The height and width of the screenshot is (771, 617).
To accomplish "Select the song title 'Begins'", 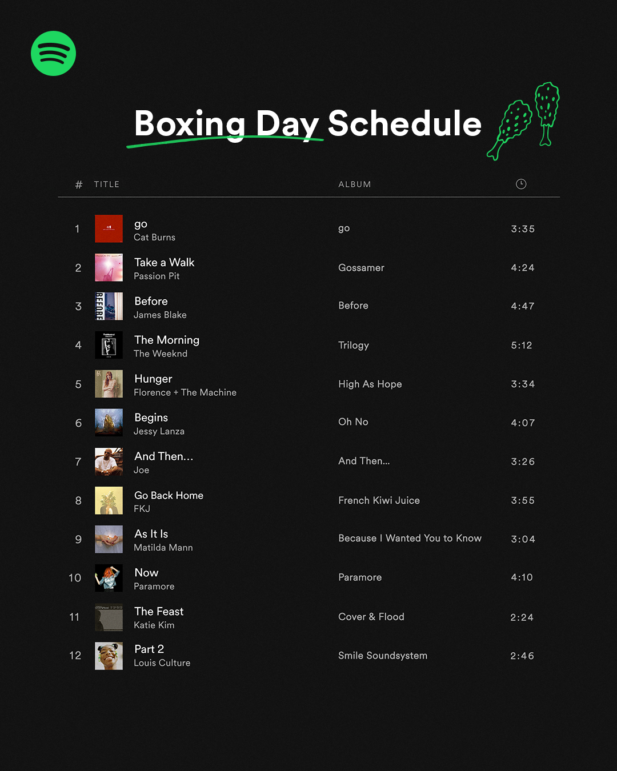I will (151, 418).
